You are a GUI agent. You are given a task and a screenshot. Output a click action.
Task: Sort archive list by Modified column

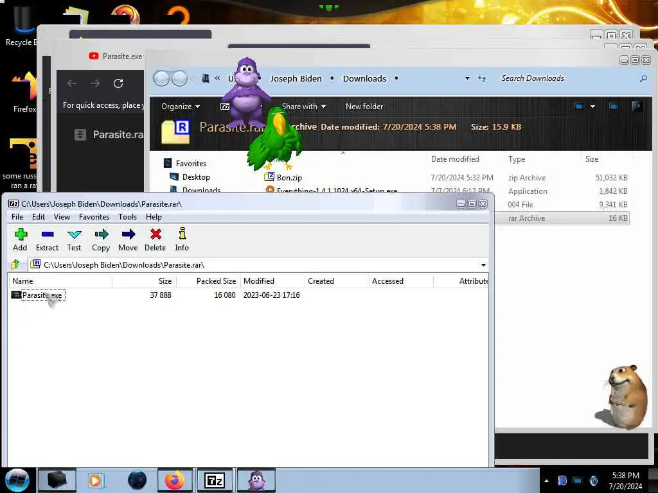click(x=272, y=281)
